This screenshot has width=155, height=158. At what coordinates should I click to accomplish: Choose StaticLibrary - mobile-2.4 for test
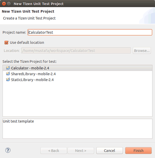(x=77, y=80)
